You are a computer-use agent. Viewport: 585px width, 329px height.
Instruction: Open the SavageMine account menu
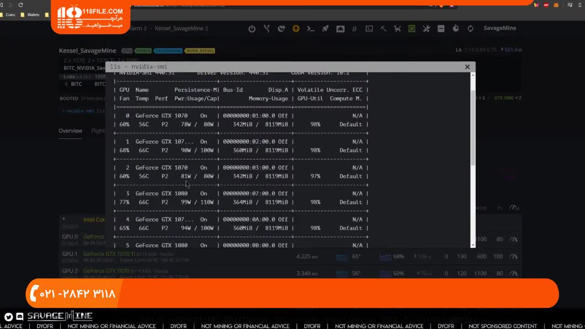[500, 28]
